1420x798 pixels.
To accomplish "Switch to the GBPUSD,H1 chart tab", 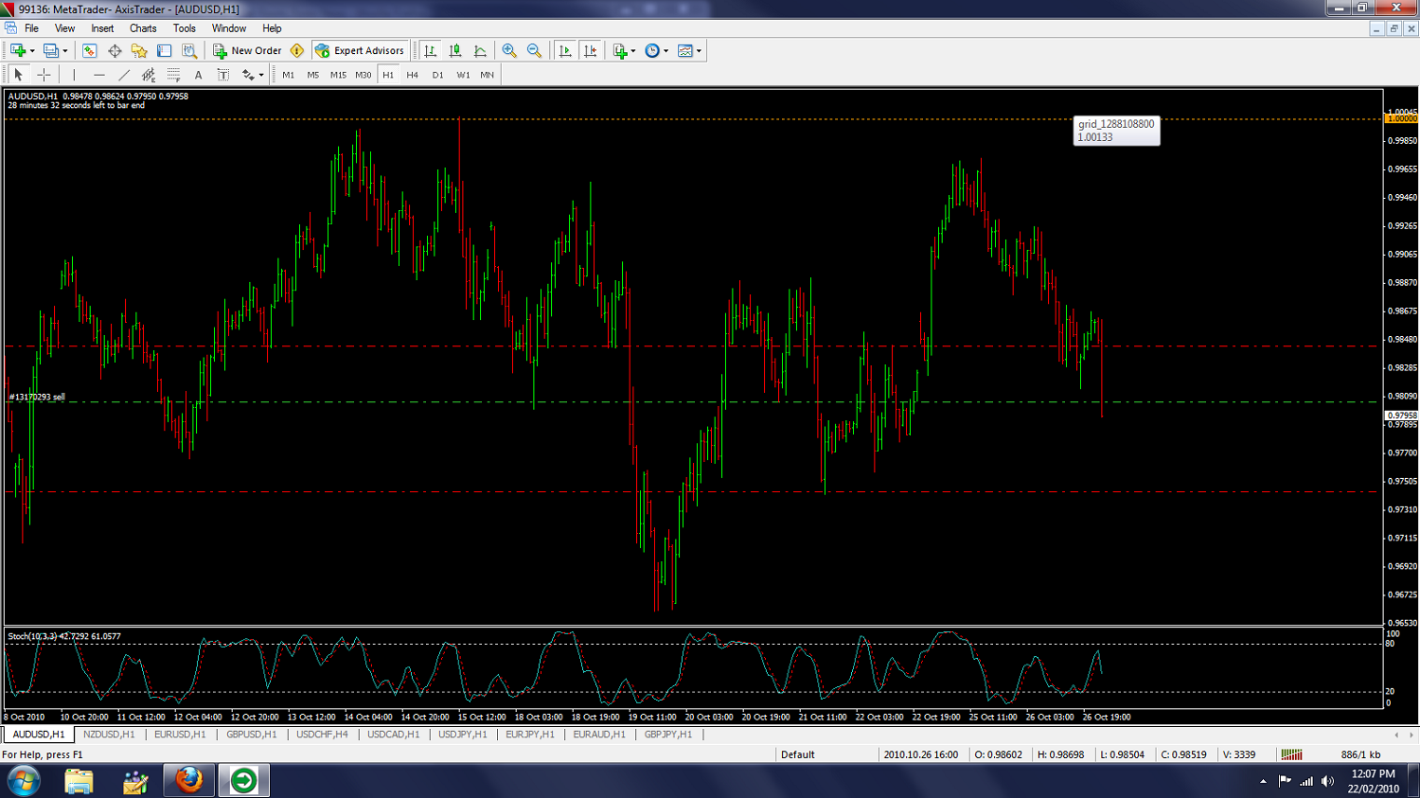I will pos(252,735).
